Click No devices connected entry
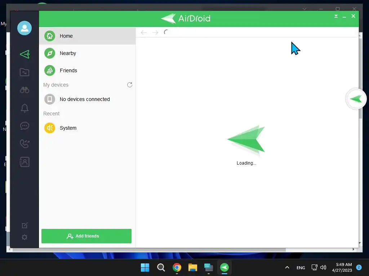 click(87, 99)
